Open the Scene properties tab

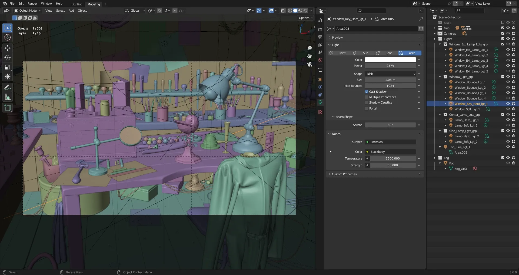pos(320,52)
